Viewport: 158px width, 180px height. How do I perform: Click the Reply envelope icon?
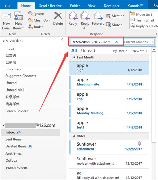coord(73,16)
